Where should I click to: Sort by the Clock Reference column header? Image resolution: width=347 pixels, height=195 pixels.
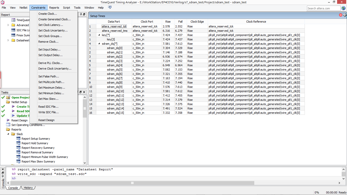[256, 22]
